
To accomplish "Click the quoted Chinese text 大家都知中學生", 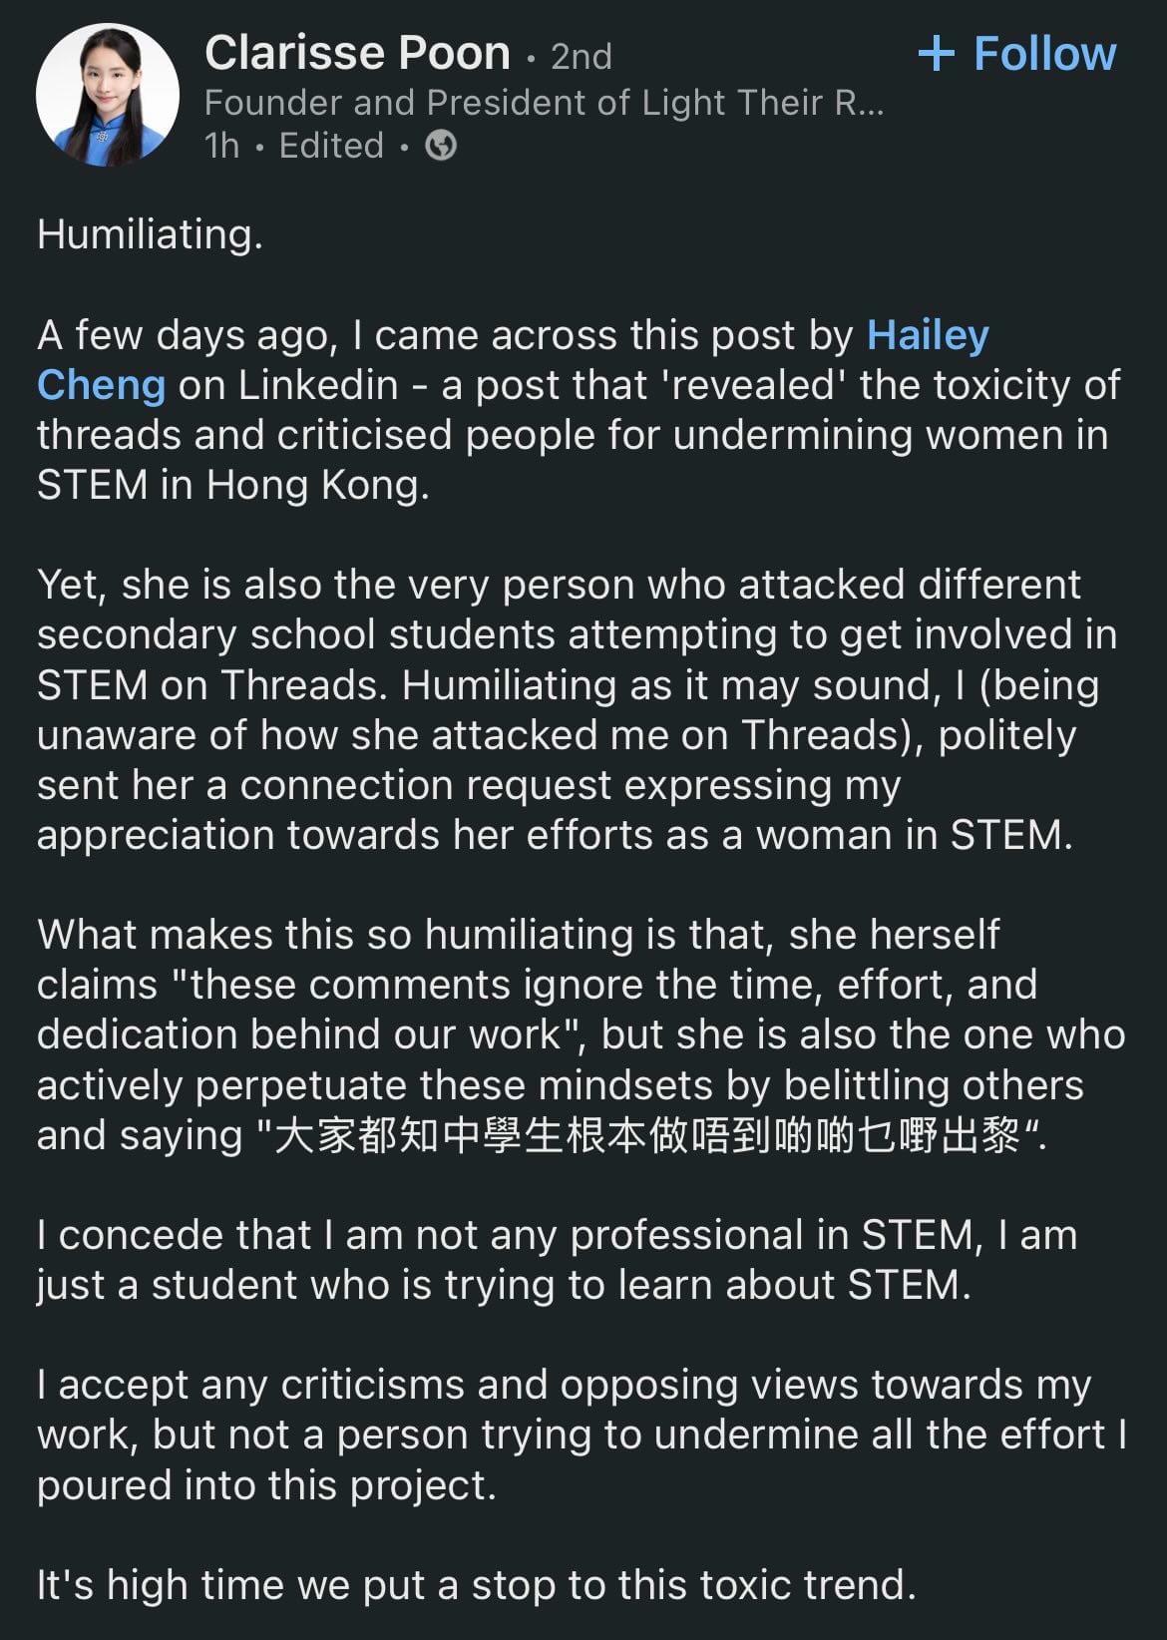I will click(x=649, y=1135).
